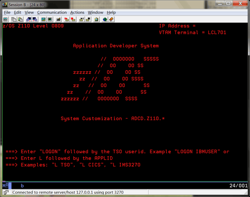Start recording a macro
This screenshot has height=197, width=250.
67,19
